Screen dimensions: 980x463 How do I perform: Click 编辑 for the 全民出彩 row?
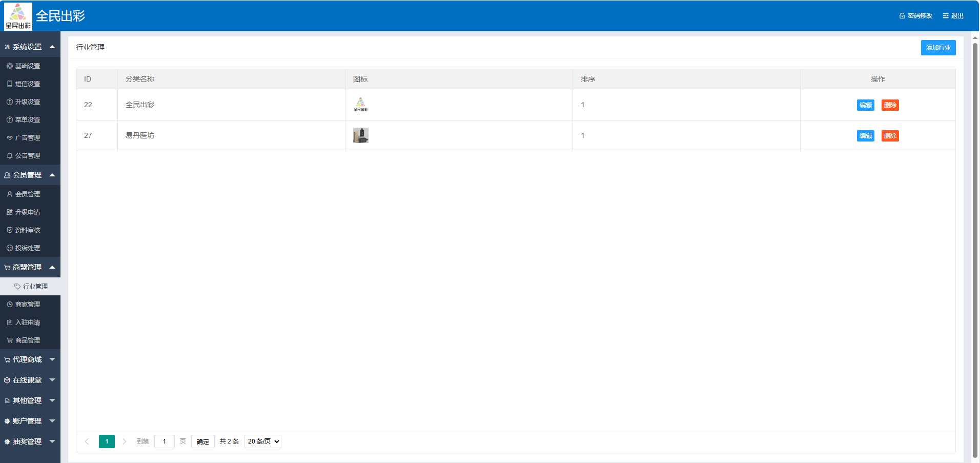coord(866,105)
